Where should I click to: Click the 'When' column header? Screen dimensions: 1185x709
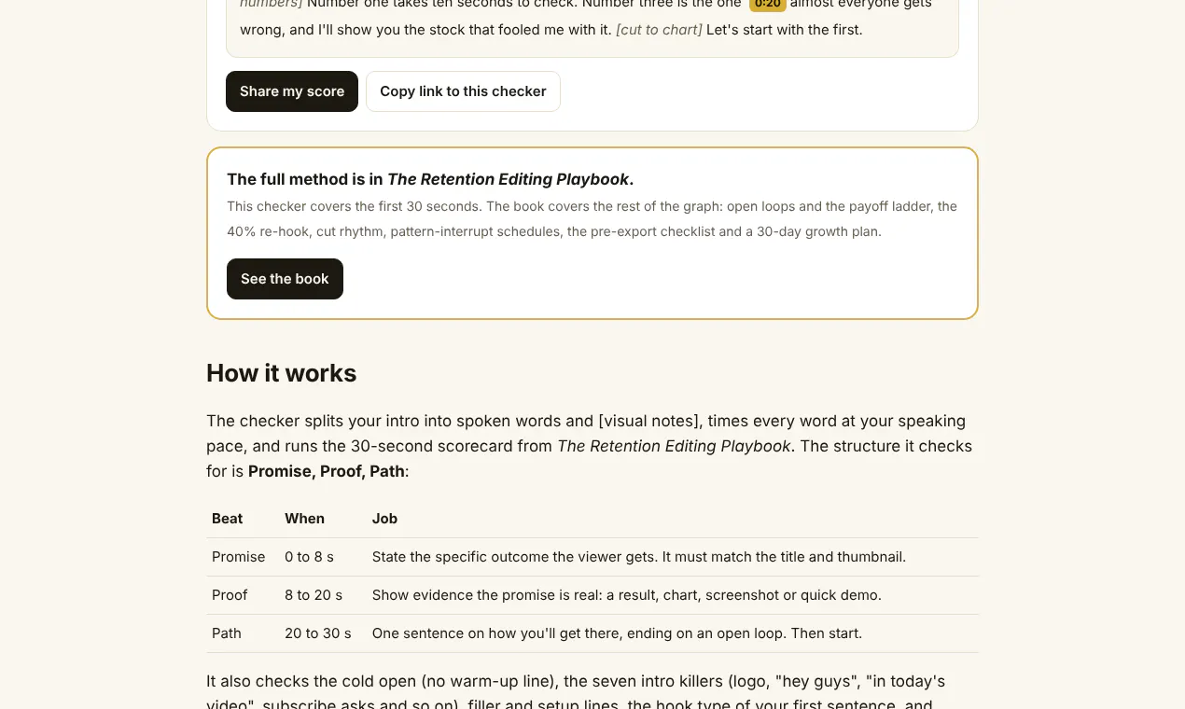[x=304, y=519]
